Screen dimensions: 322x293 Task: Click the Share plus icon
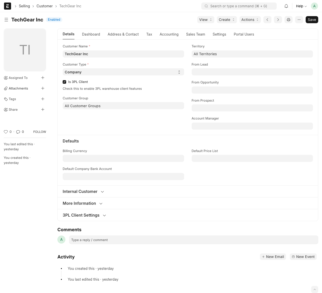[43, 109]
